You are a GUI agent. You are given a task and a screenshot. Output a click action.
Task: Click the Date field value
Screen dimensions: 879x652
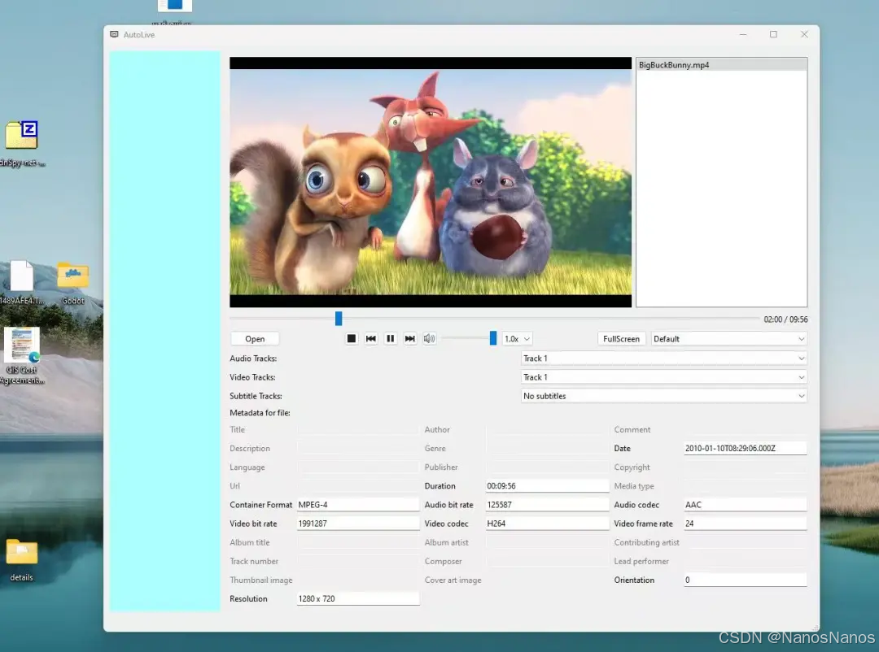coord(745,448)
